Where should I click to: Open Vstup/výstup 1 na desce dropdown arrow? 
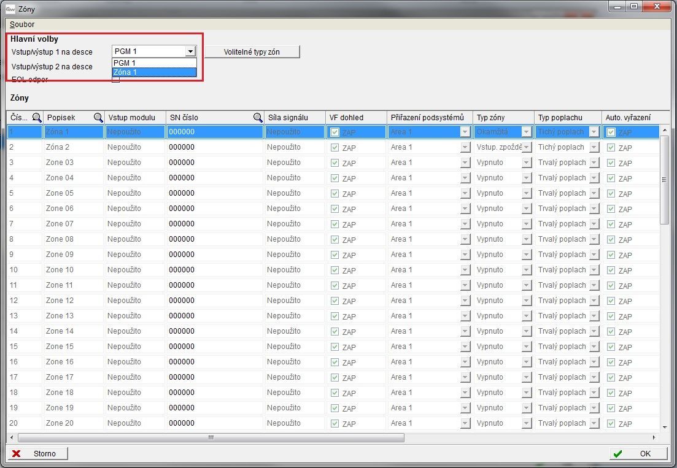pos(191,52)
